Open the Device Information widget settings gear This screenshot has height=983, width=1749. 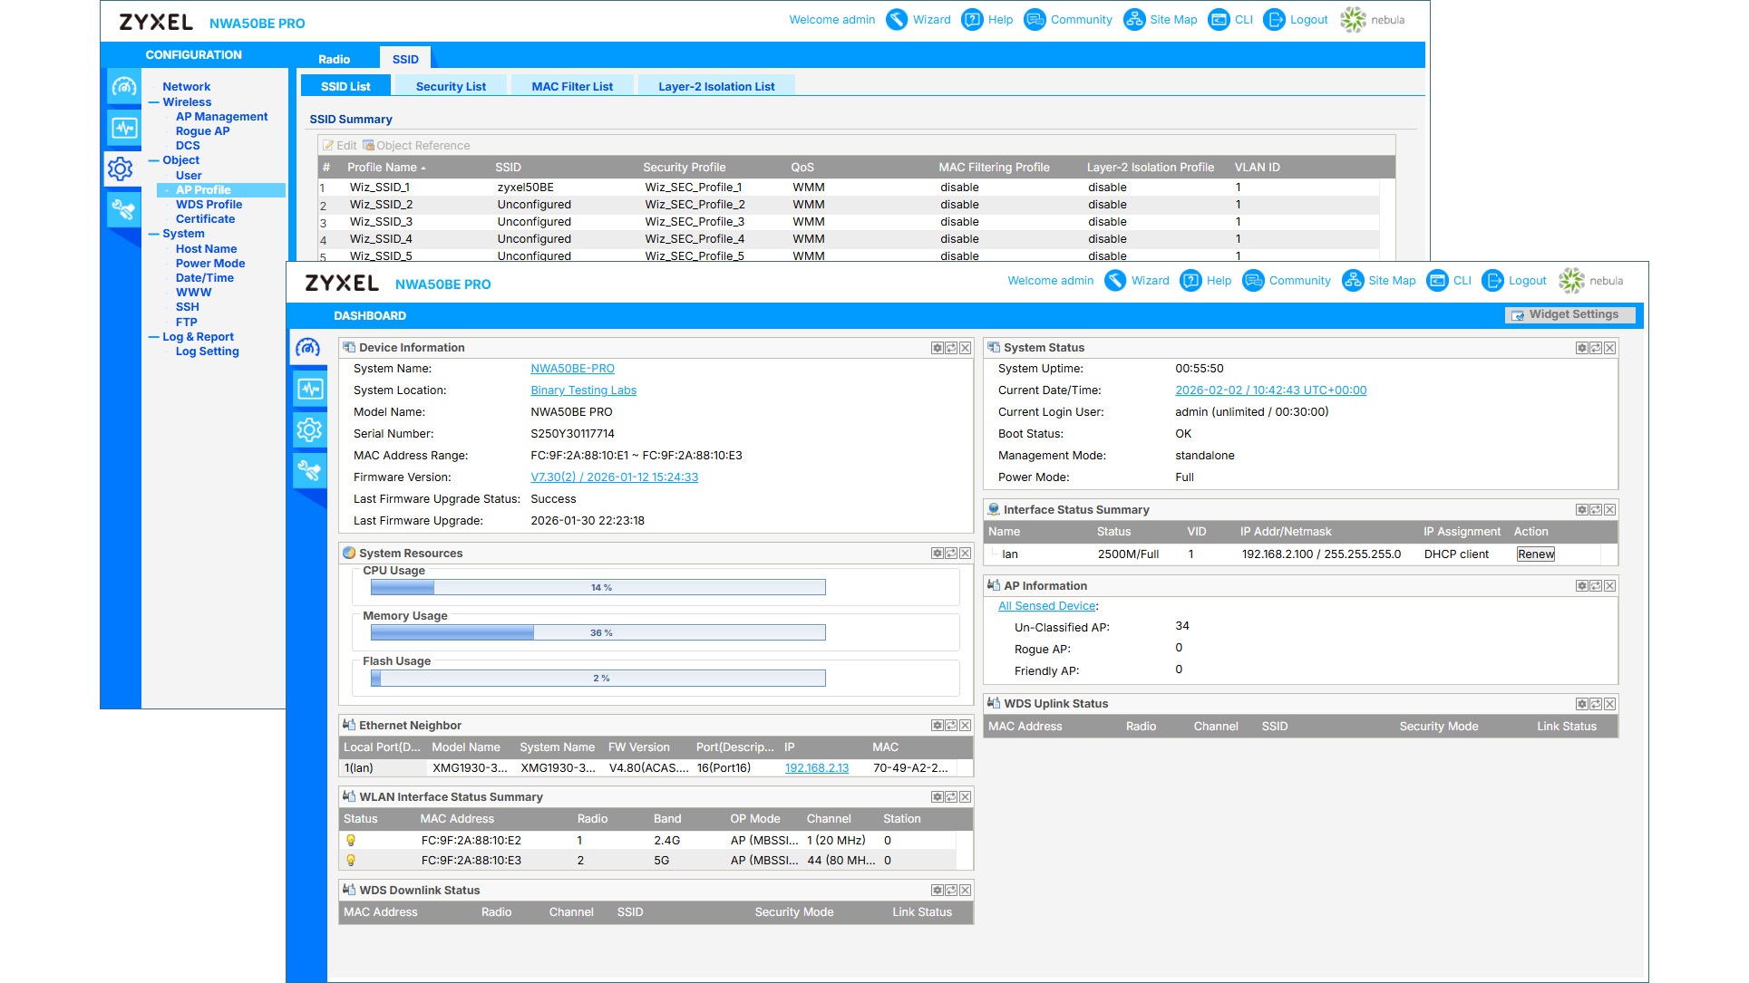[938, 347]
